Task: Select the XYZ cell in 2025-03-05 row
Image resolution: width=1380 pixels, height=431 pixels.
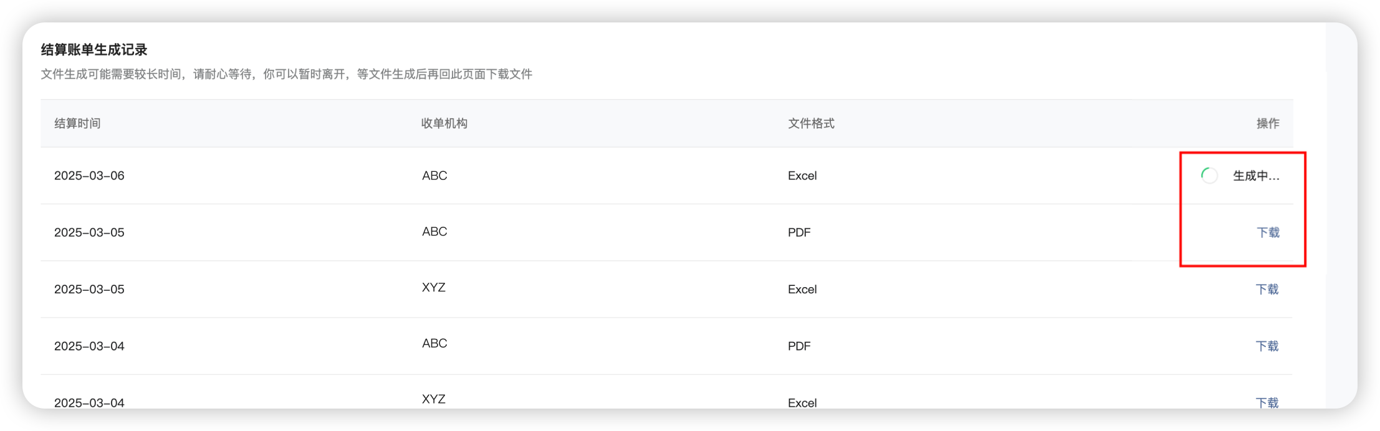Action: pos(433,288)
